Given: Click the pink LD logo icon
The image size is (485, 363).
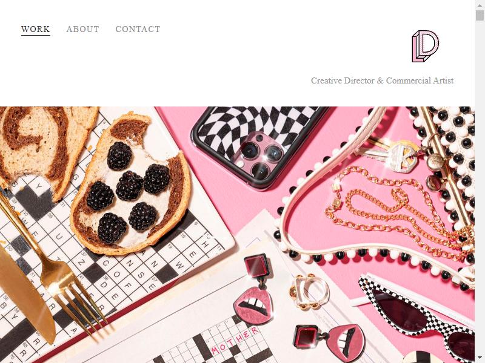Looking at the screenshot, I should pyautogui.click(x=425, y=46).
